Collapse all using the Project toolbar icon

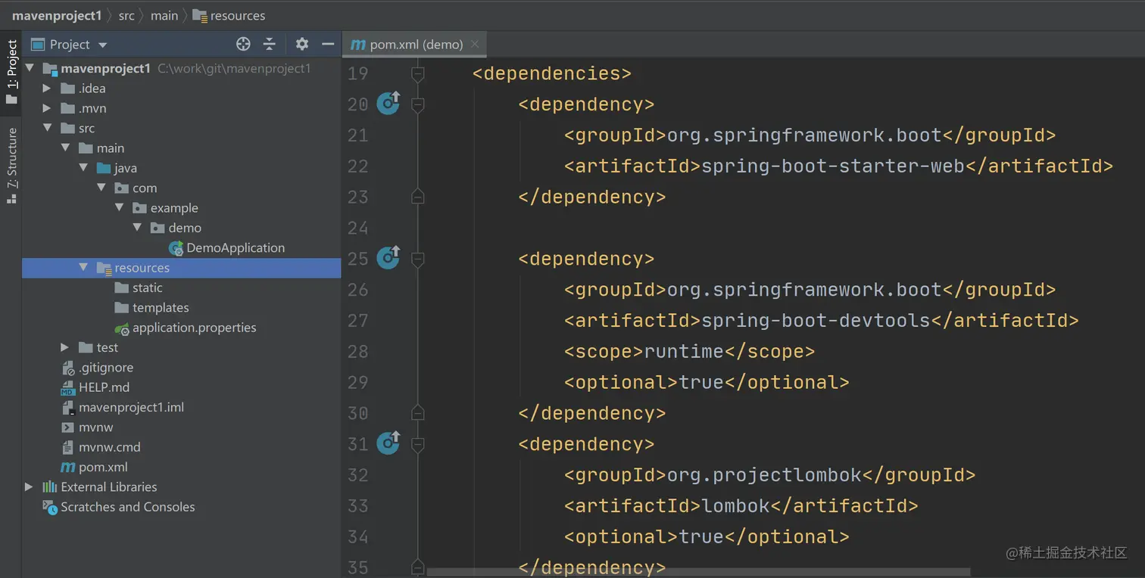pyautogui.click(x=270, y=44)
